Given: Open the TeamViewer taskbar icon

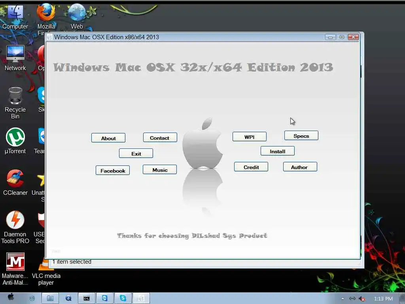Looking at the screenshot, I should coord(104,298).
